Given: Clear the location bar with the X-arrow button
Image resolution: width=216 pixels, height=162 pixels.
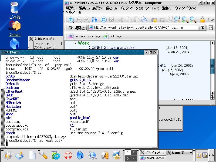Looking at the screenshot, I should 70,28.
